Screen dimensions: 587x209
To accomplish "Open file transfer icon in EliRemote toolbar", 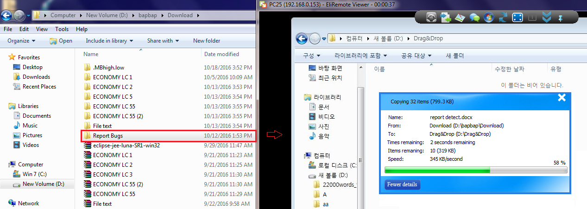I will [x=446, y=18].
